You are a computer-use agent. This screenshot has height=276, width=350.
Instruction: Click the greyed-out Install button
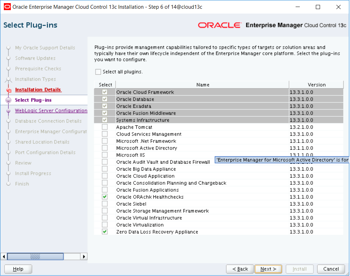click(x=299, y=269)
